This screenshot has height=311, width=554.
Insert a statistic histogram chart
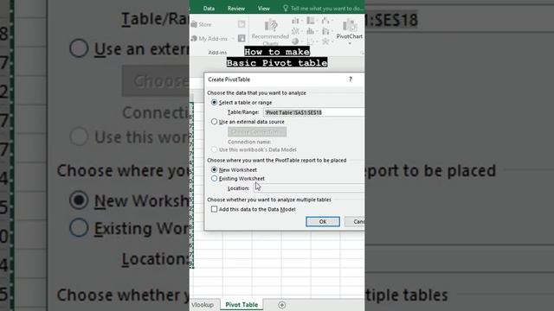pos(311,32)
